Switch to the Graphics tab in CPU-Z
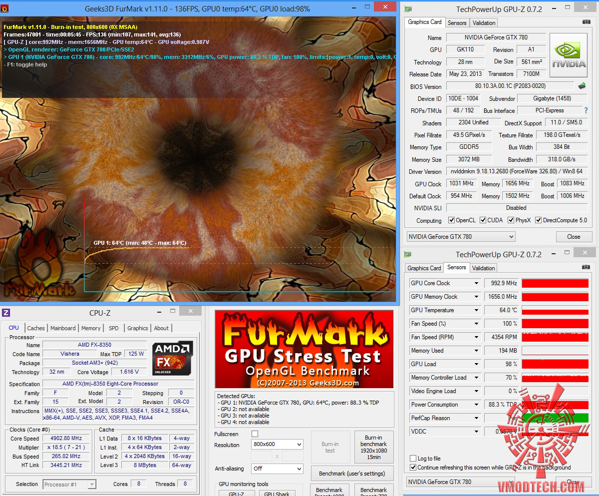The height and width of the screenshot is (496, 599). click(137, 328)
